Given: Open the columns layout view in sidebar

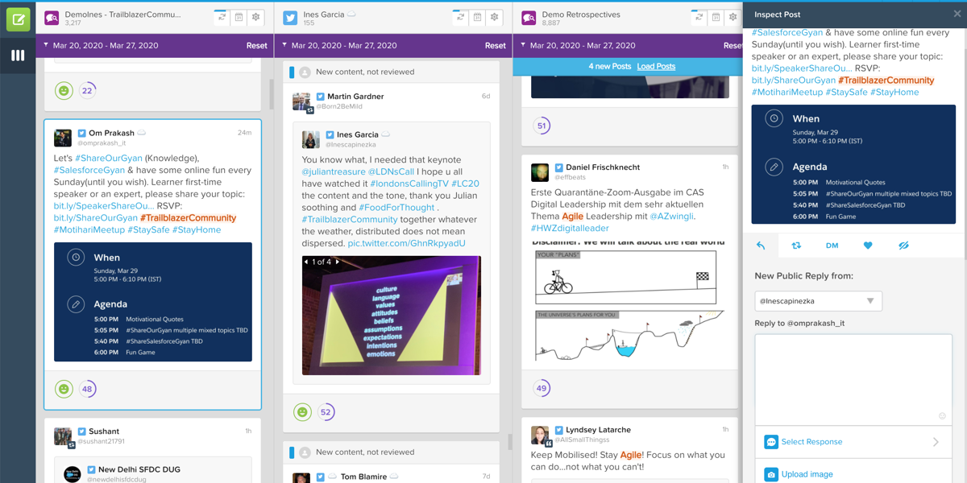Looking at the screenshot, I should coord(18,56).
